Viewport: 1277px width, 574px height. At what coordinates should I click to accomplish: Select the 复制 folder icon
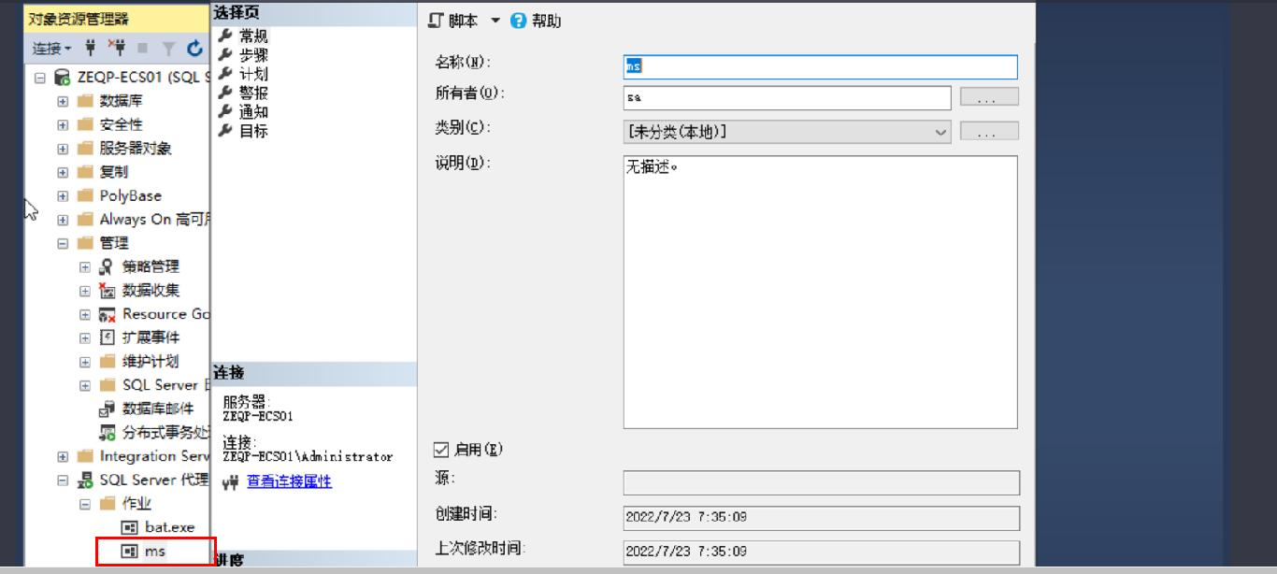[85, 172]
